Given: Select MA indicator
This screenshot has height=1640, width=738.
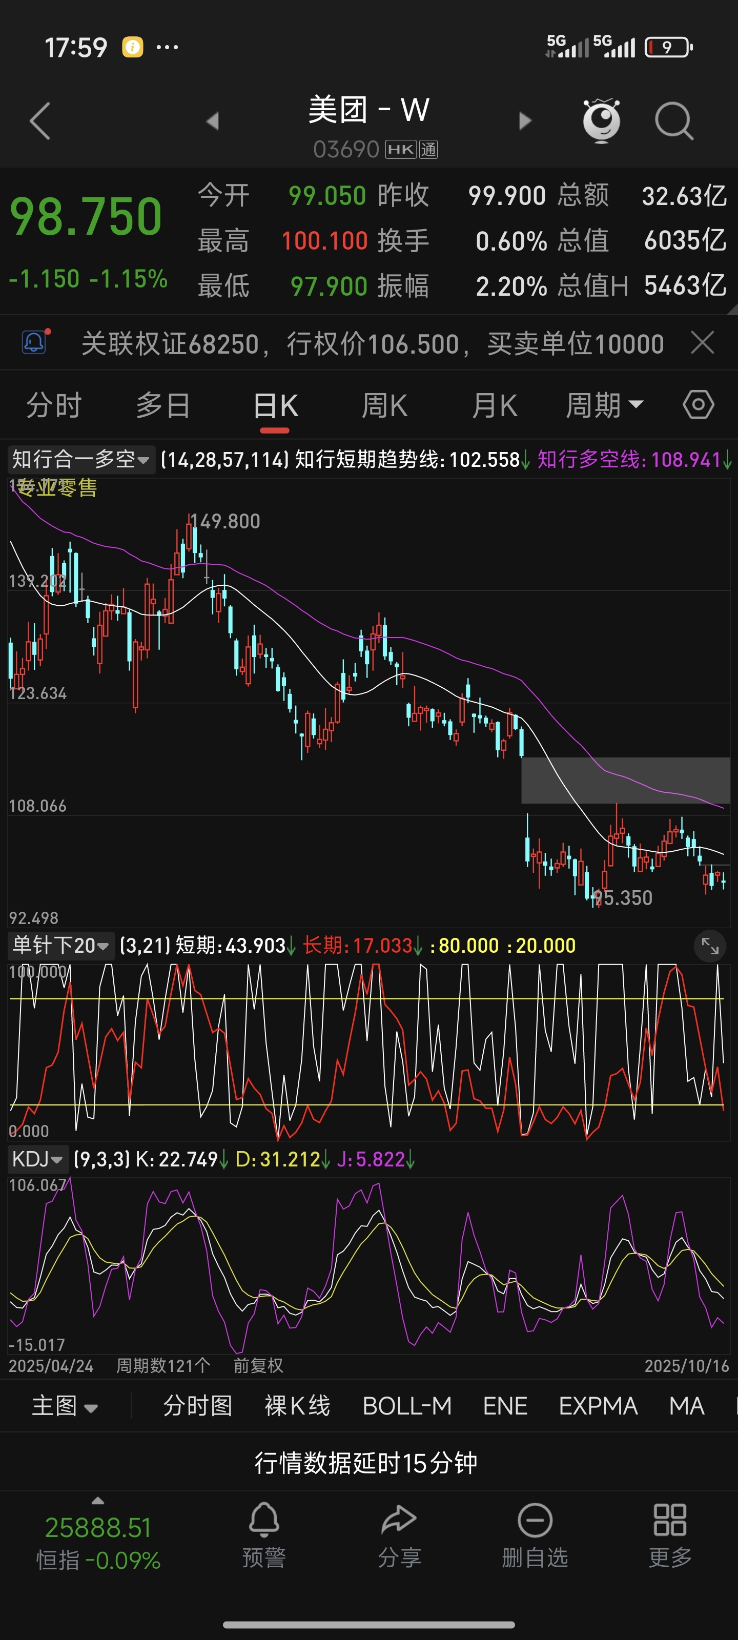Looking at the screenshot, I should pos(686,1406).
